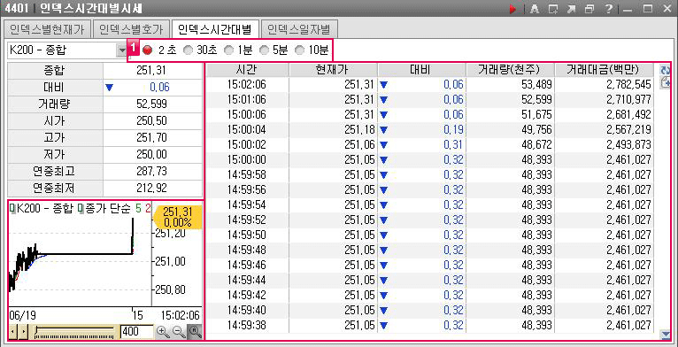
Task: Click the 인덱스시간대별 tab
Action: tap(215, 29)
